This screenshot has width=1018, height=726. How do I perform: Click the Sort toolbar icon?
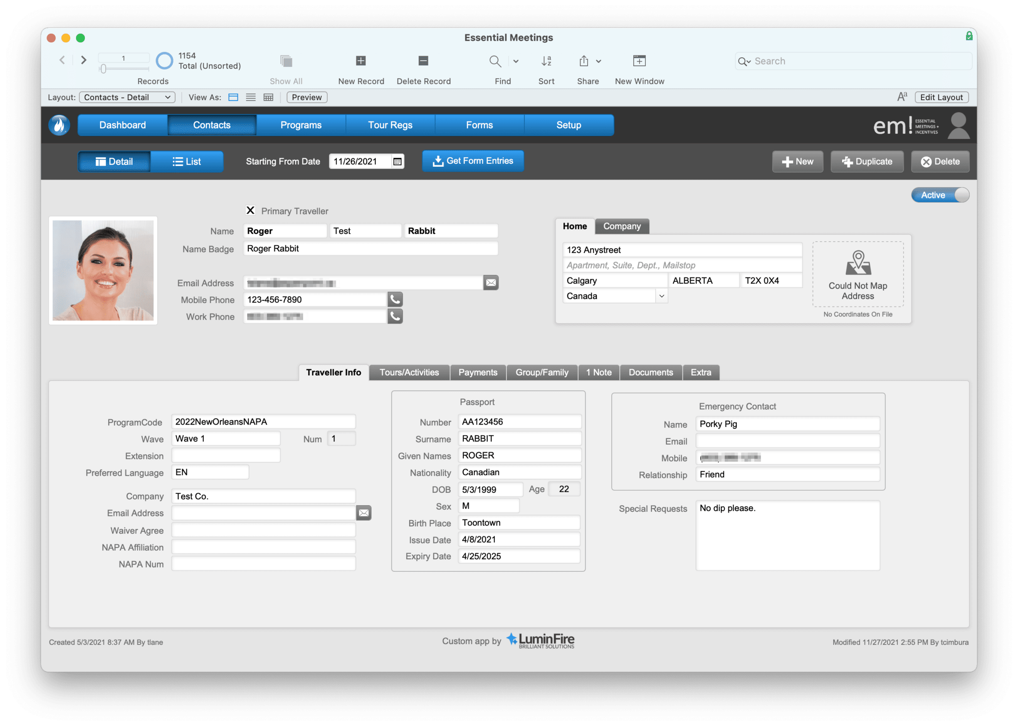[x=546, y=61]
